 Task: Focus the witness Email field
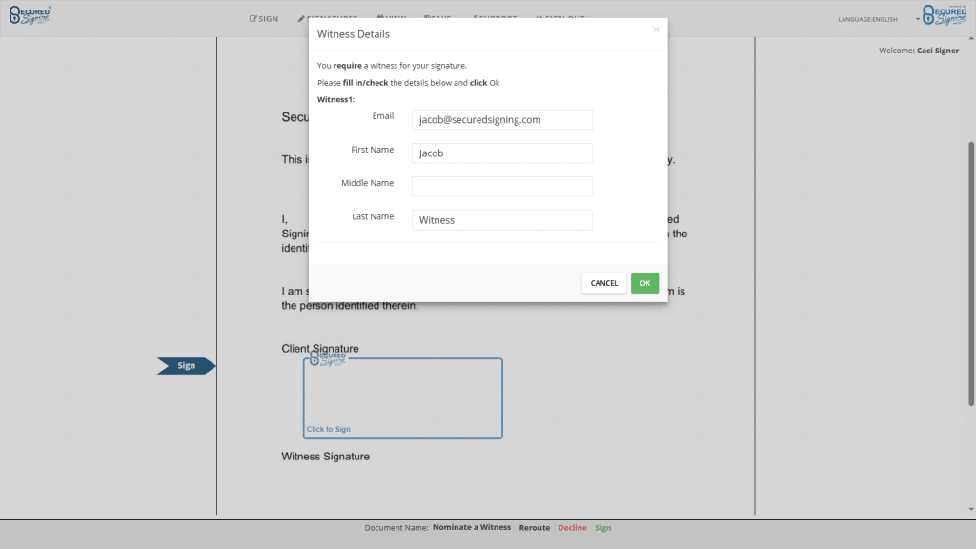click(x=501, y=119)
